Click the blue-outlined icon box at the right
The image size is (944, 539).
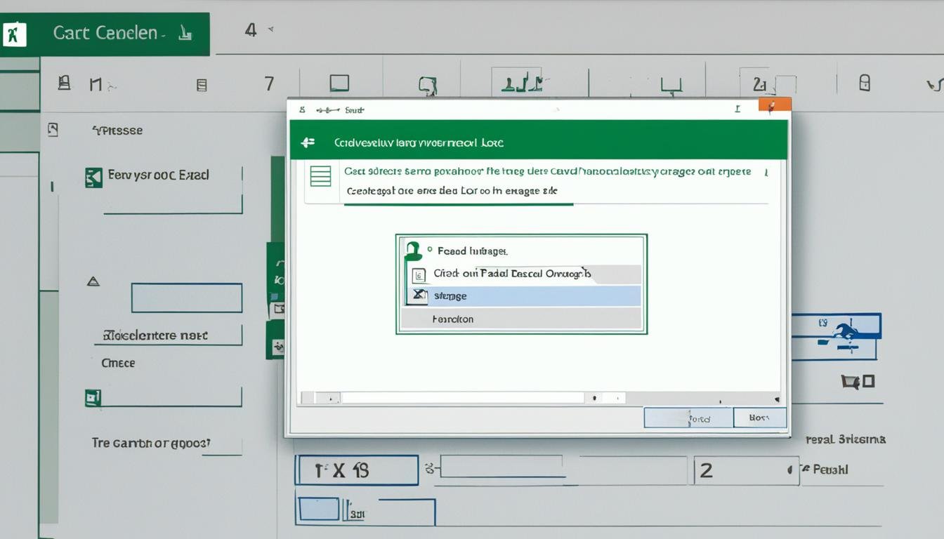pyautogui.click(x=836, y=336)
